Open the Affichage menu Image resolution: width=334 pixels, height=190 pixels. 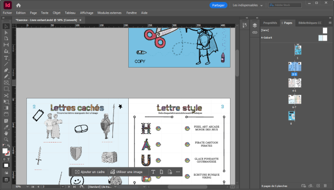click(87, 13)
